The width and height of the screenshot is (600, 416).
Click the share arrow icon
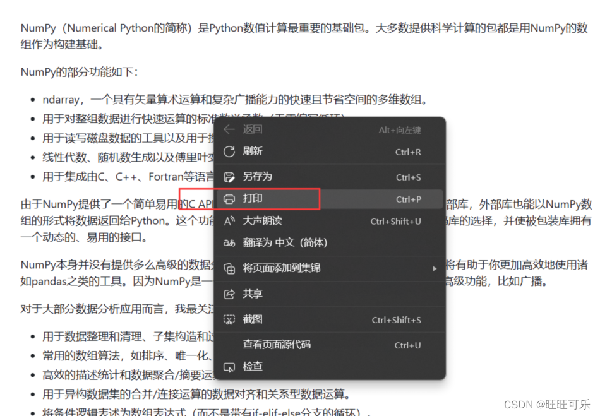pos(229,294)
